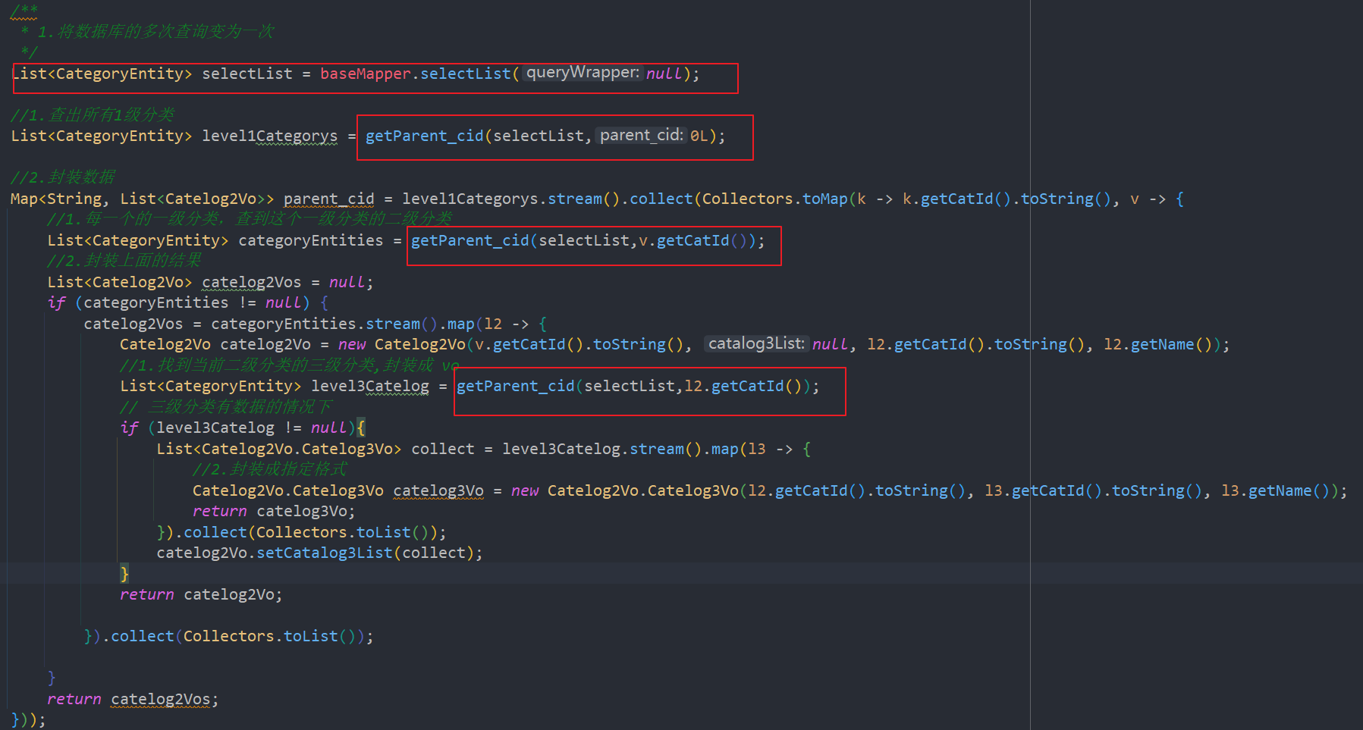Click the comment about finding level-3 categories
This screenshot has width=1363, height=730.
(x=289, y=365)
